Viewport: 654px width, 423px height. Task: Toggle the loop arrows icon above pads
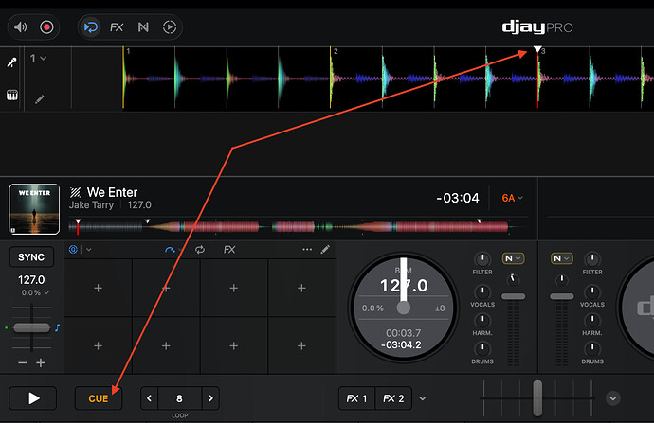click(199, 250)
